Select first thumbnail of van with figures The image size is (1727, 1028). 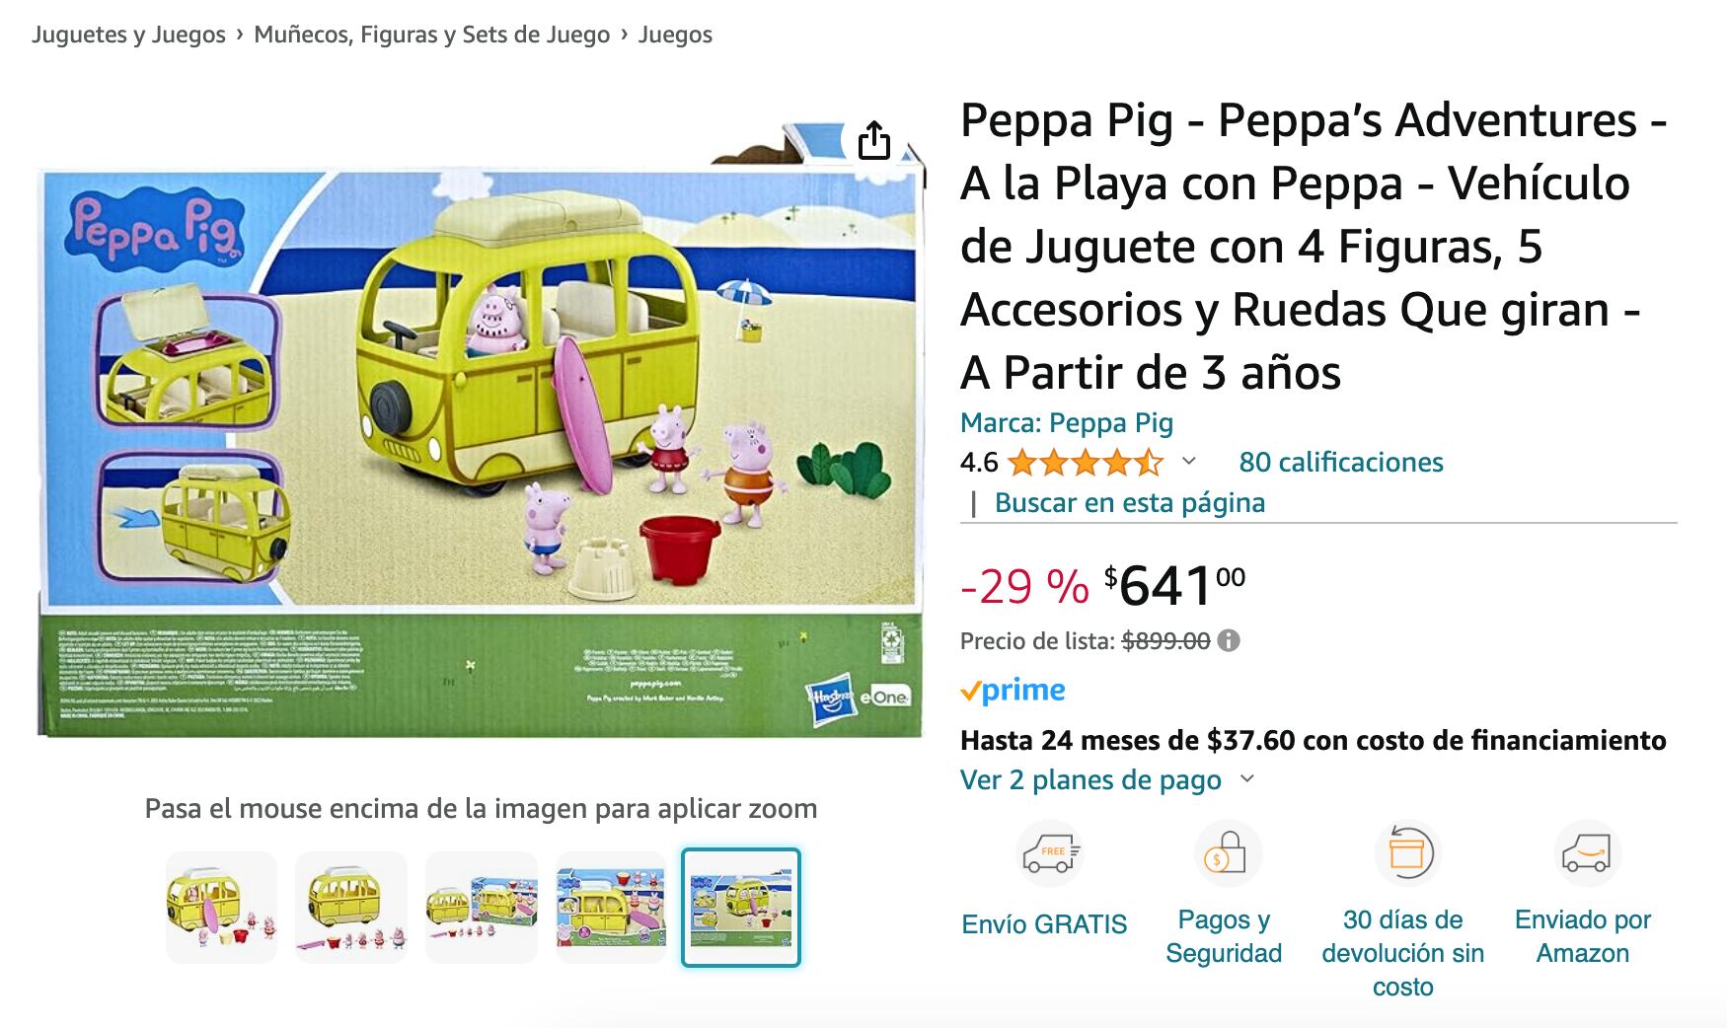[221, 908]
